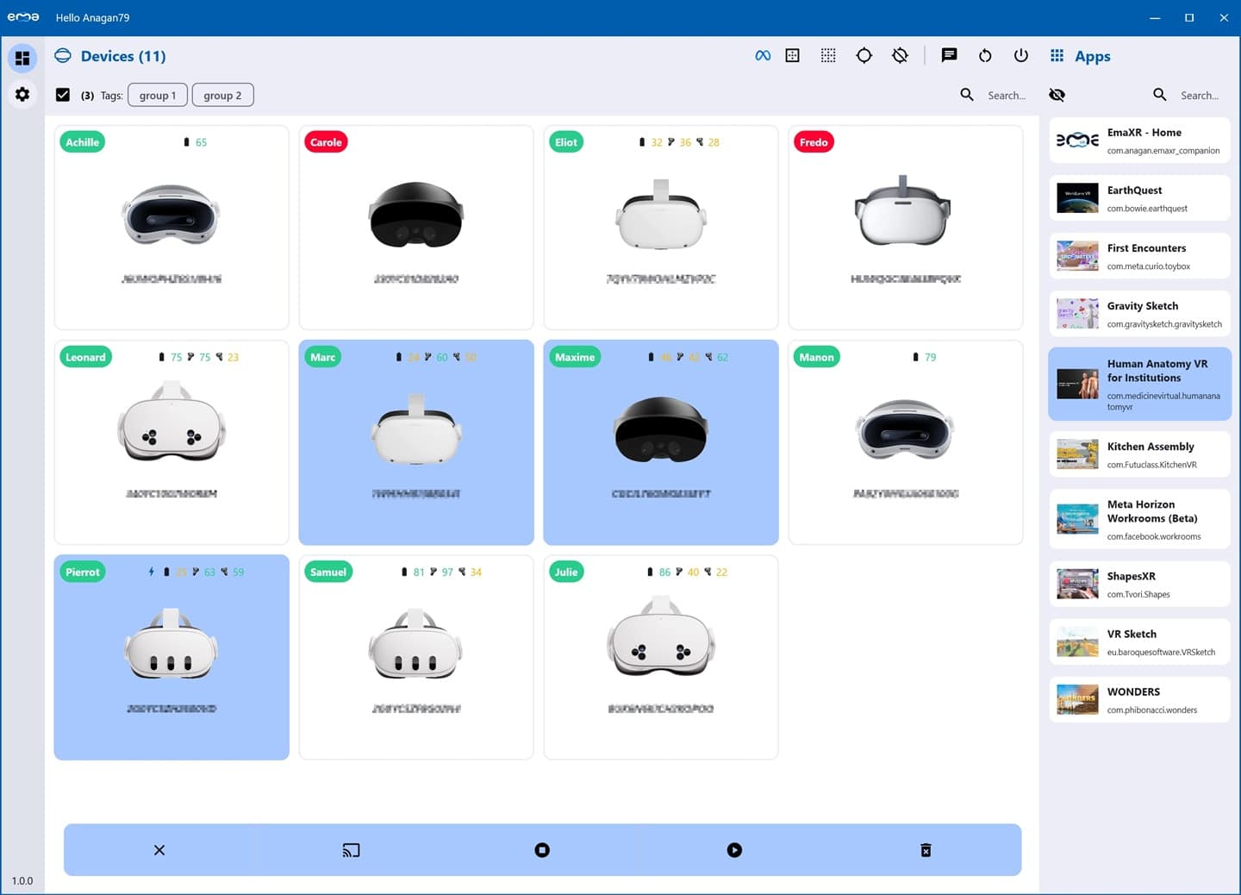Open the message chat bubble icon
Screen dimensions: 1241x895
point(949,56)
